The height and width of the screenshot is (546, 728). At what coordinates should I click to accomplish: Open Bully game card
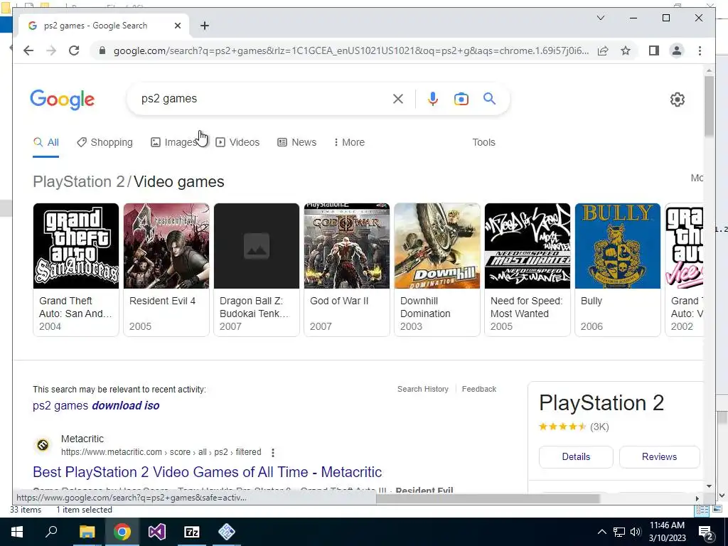click(x=618, y=269)
